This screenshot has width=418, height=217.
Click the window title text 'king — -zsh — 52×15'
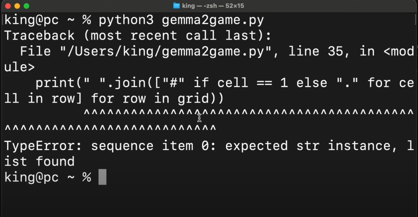[x=213, y=6]
